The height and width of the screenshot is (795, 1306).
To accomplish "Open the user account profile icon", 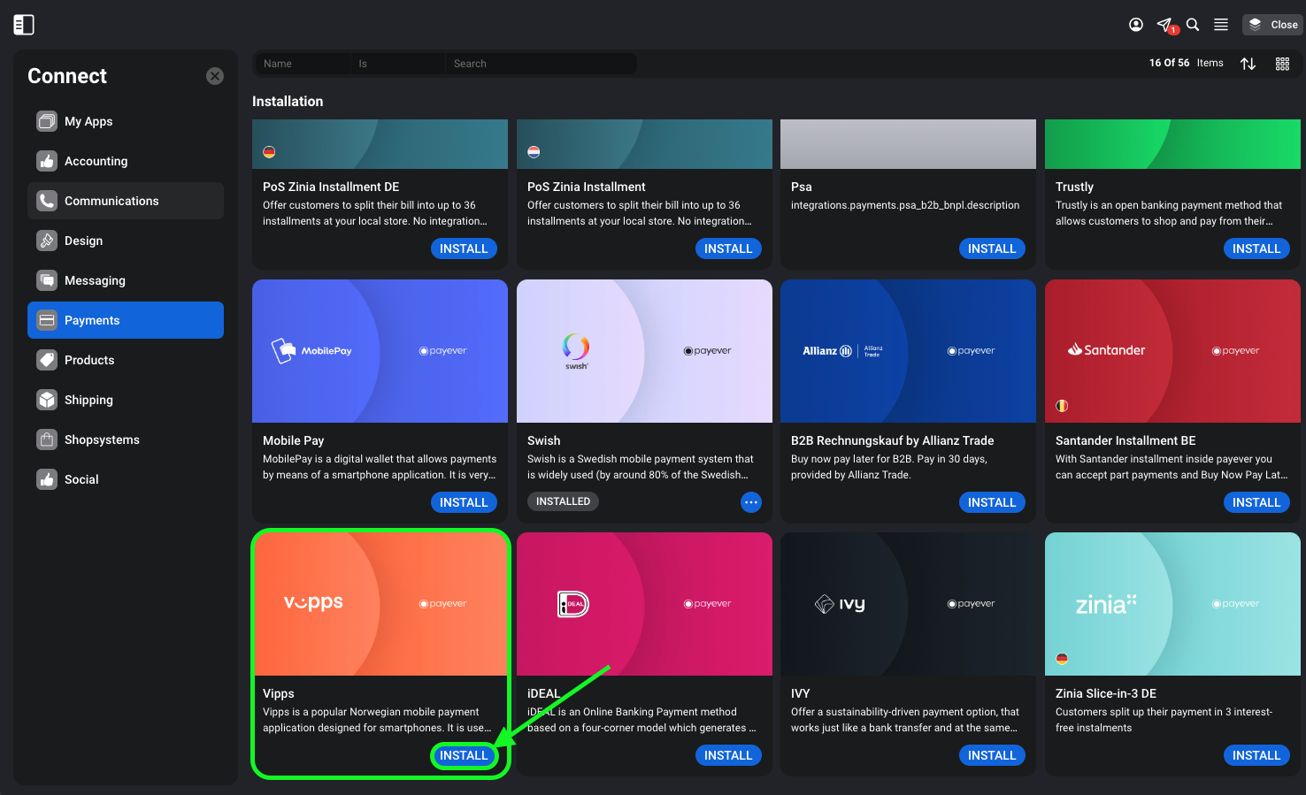I will pyautogui.click(x=1136, y=25).
